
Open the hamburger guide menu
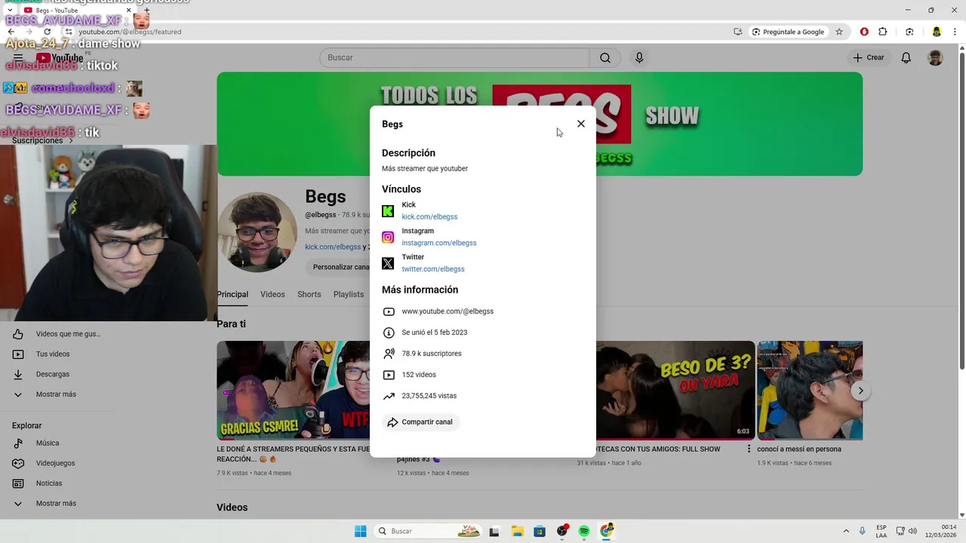18,57
